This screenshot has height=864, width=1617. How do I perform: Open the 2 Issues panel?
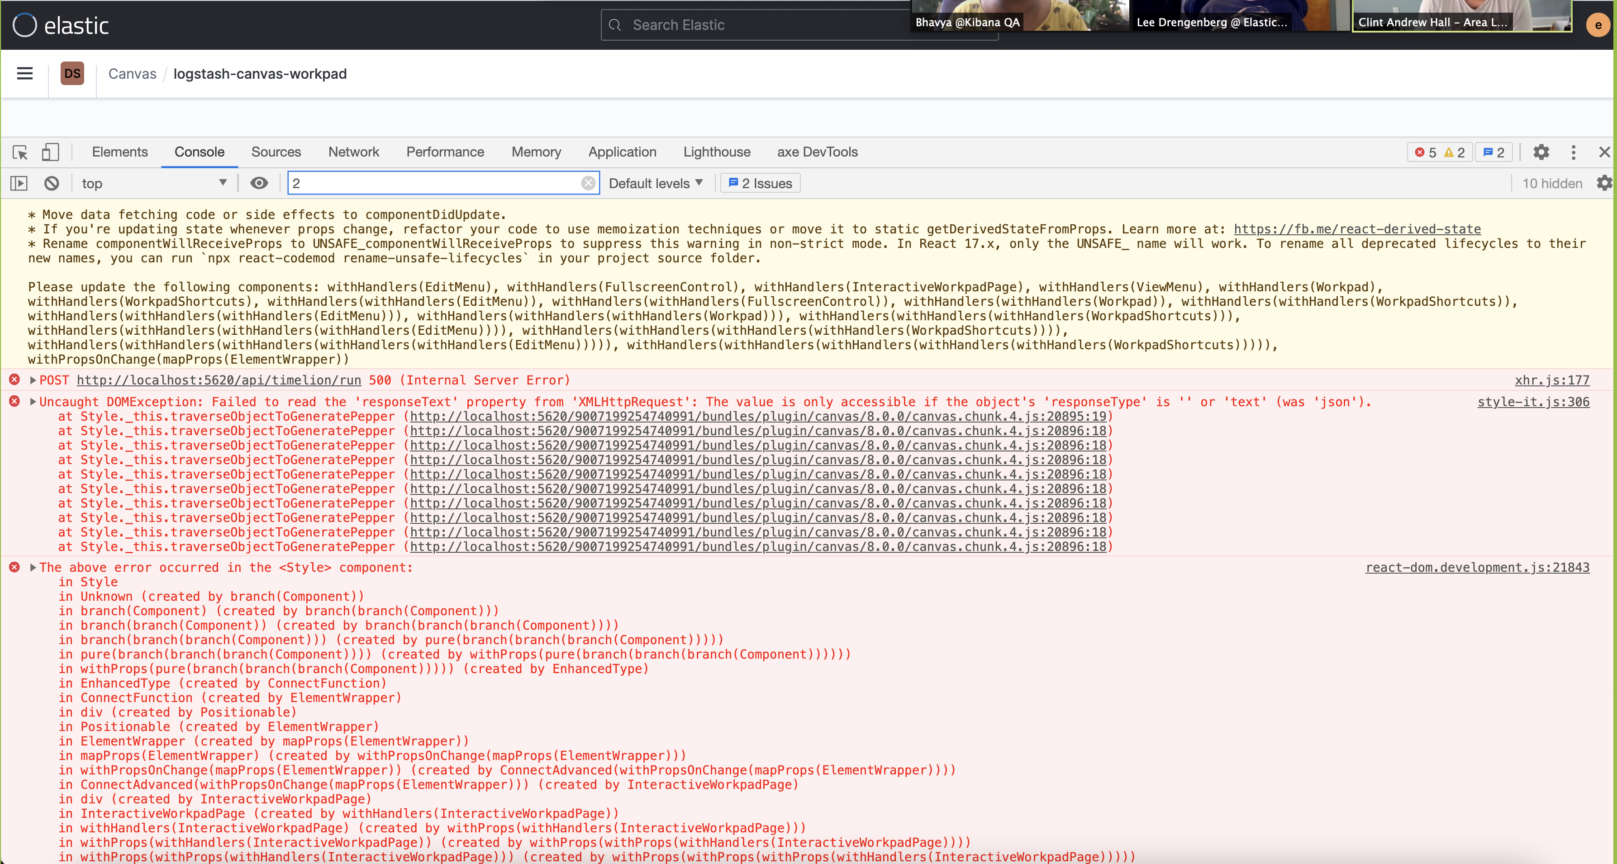coord(759,183)
